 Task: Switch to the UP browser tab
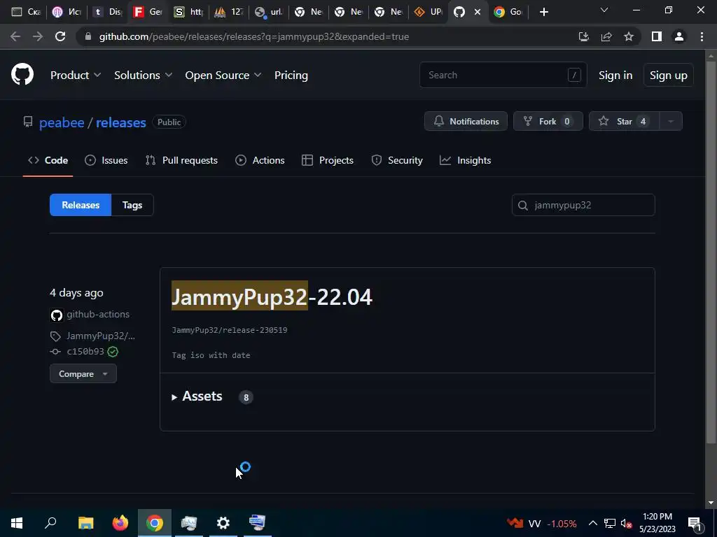click(428, 12)
